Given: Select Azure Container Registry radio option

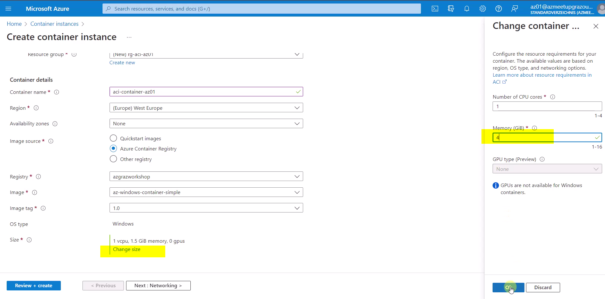Looking at the screenshot, I should pos(113,149).
